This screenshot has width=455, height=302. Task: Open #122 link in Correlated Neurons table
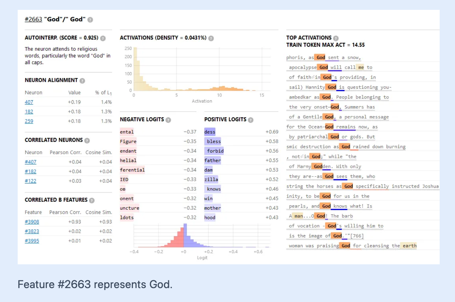pos(30,181)
